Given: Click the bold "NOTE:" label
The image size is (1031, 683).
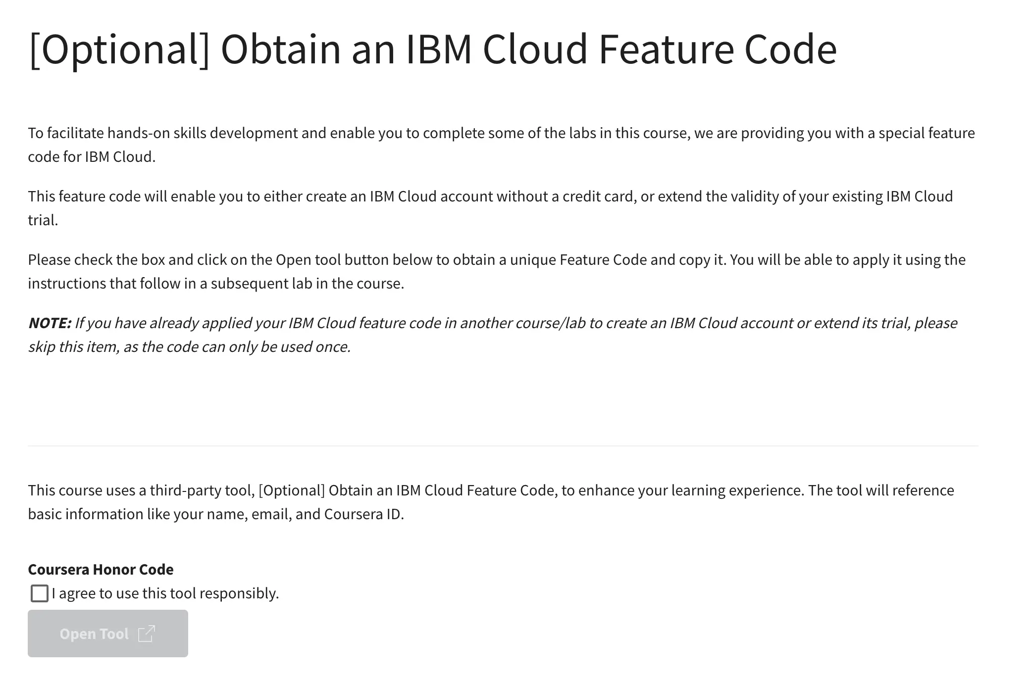Looking at the screenshot, I should click(x=50, y=323).
